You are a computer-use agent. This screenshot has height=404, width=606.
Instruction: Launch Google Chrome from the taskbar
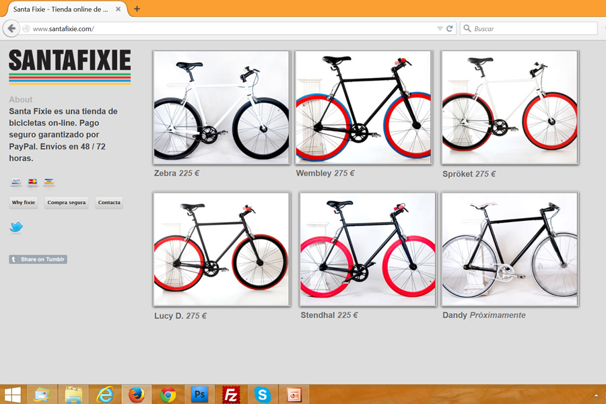pyautogui.click(x=168, y=395)
